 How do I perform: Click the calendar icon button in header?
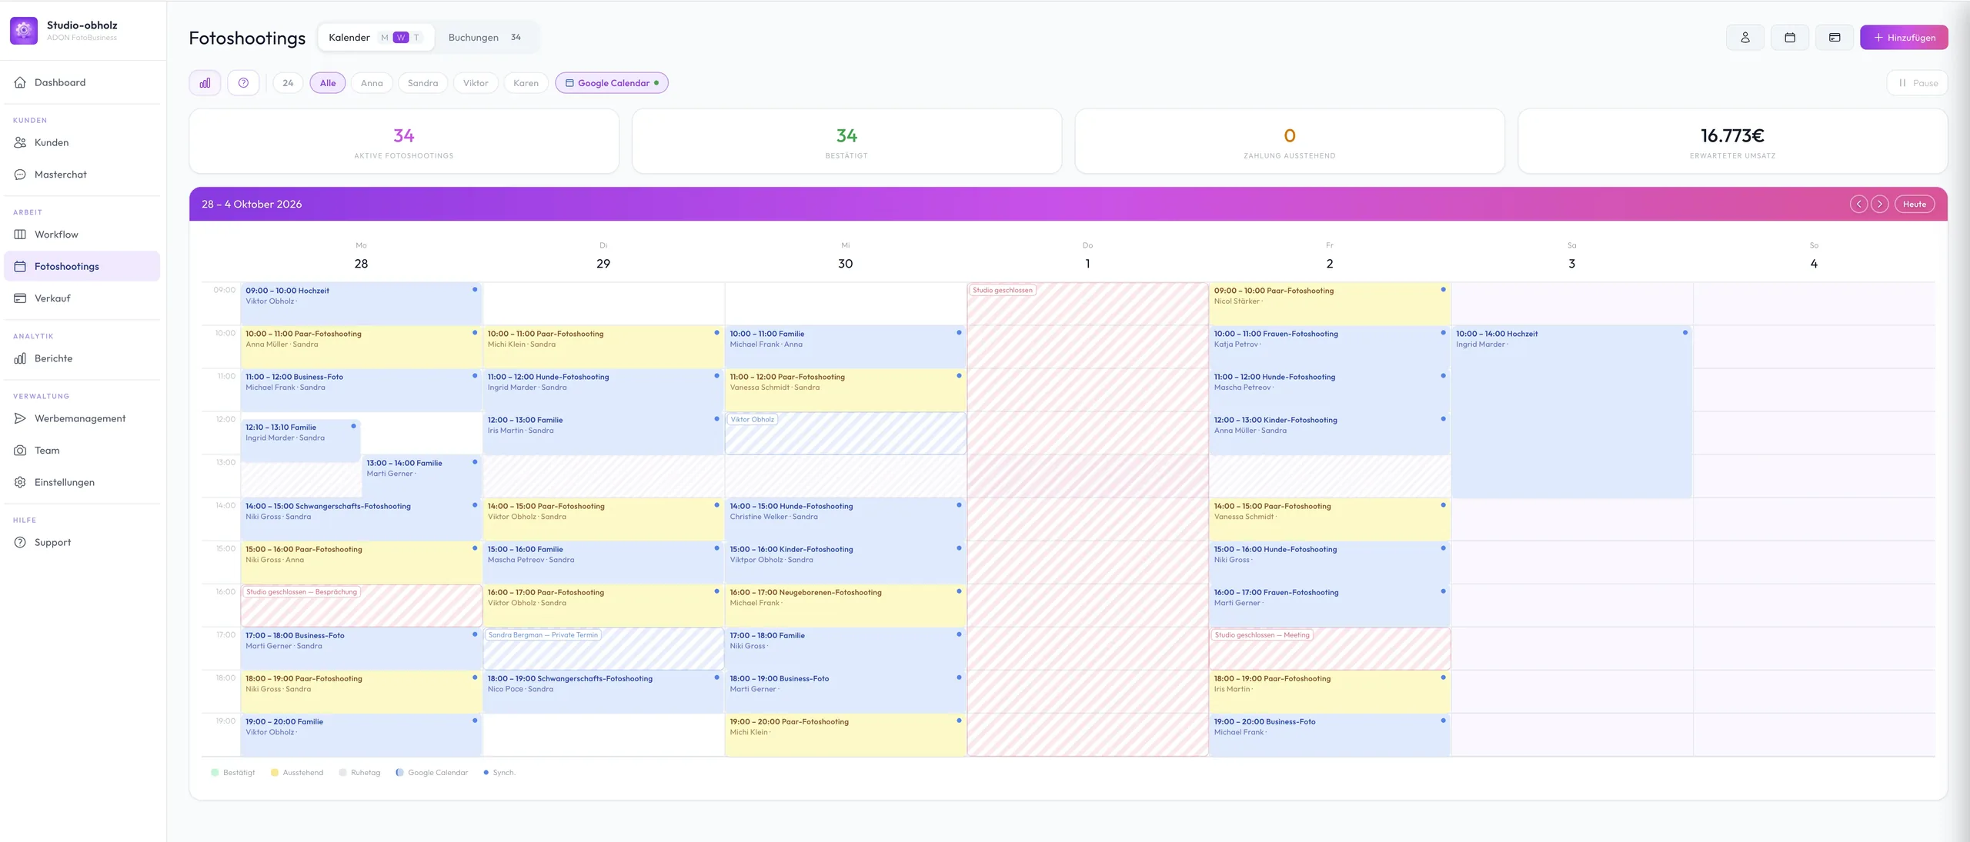click(x=1790, y=38)
